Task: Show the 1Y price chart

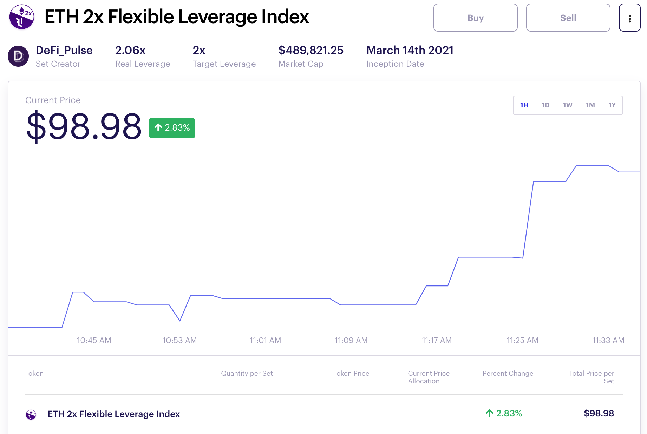Action: pos(612,105)
